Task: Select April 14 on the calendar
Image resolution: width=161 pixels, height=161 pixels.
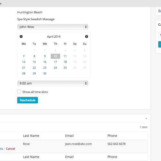Action: [x=24, y=62]
